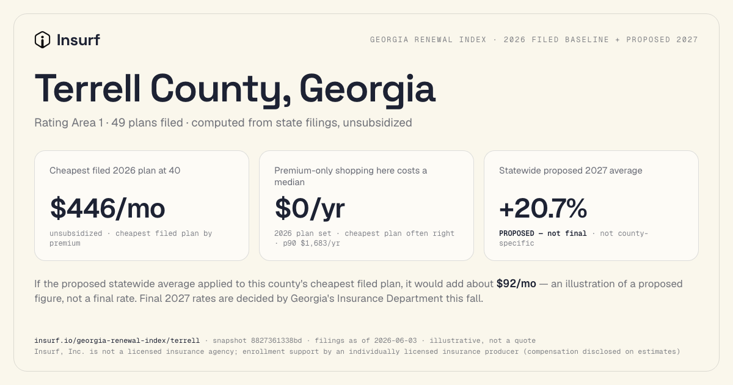The height and width of the screenshot is (385, 733).
Task: Click the PROPOSED — not final label
Action: click(x=542, y=233)
